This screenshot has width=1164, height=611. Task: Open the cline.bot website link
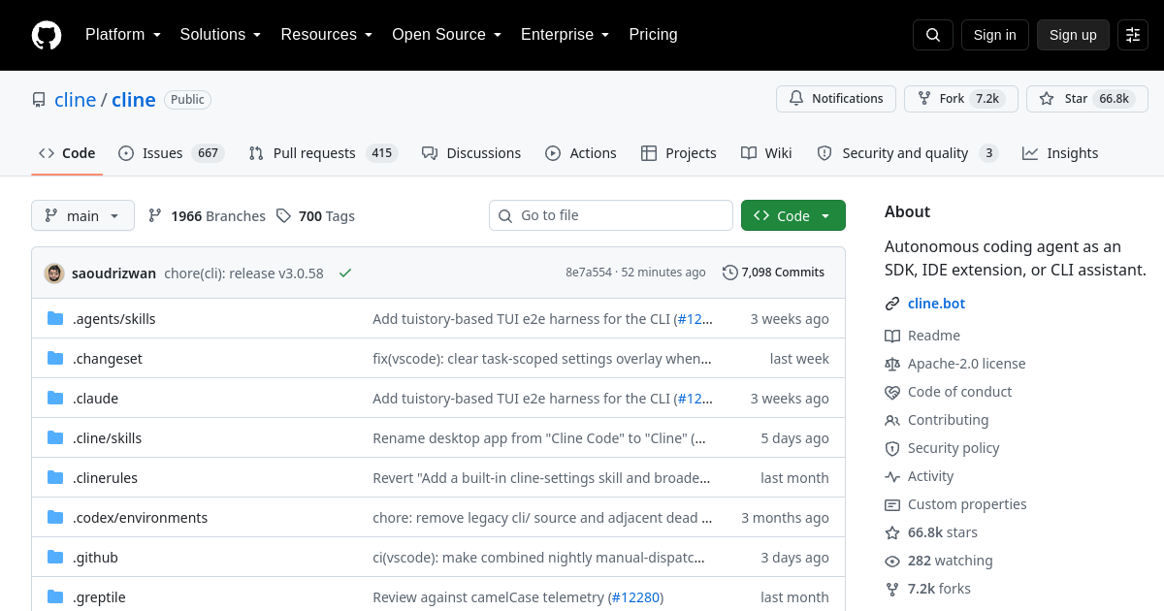pos(936,304)
